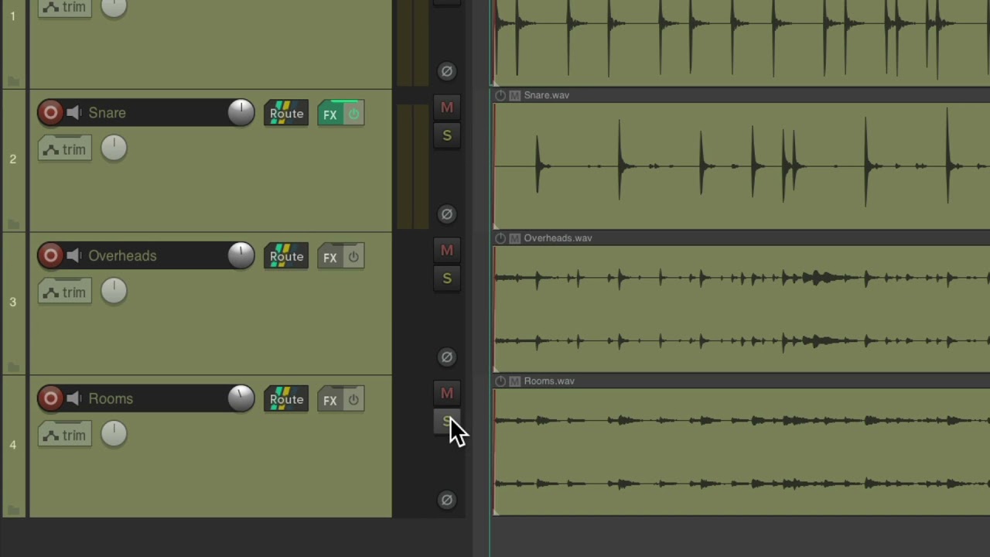Select track number 3 for Overheads

pos(12,302)
